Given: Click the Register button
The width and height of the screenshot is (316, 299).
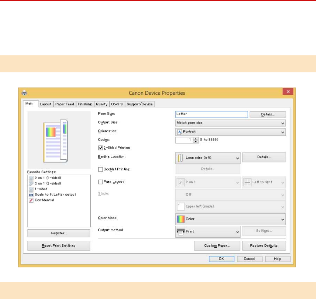Looking at the screenshot, I should (x=59, y=233).
